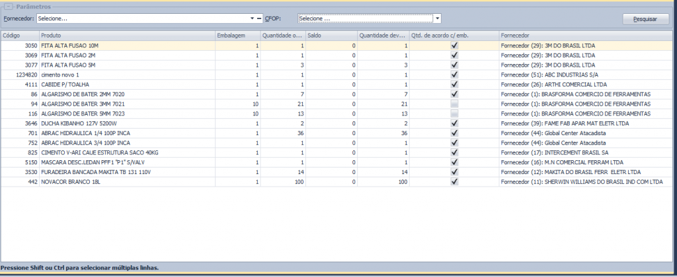677x277 pixels.
Task: Uncheck the box for DUCHA KIBANHO 127V 5200W
Action: [454, 123]
